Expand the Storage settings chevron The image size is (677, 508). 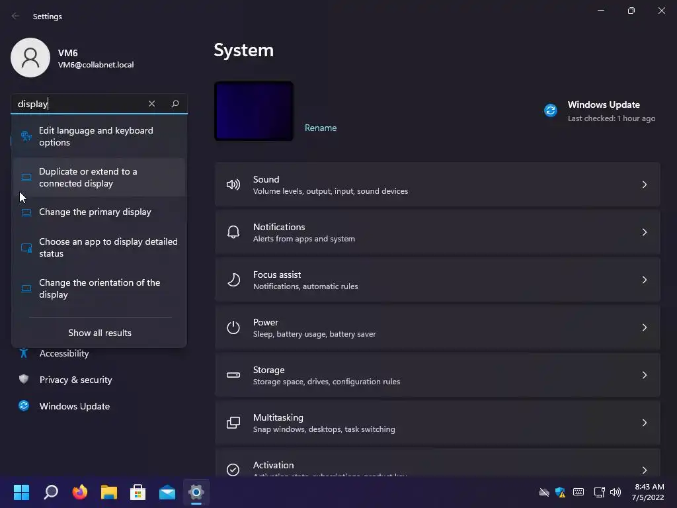coord(644,375)
